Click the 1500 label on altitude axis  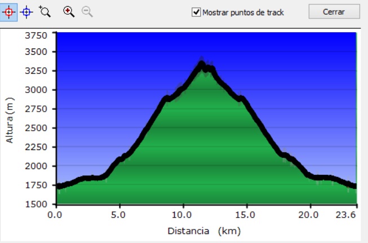point(37,204)
